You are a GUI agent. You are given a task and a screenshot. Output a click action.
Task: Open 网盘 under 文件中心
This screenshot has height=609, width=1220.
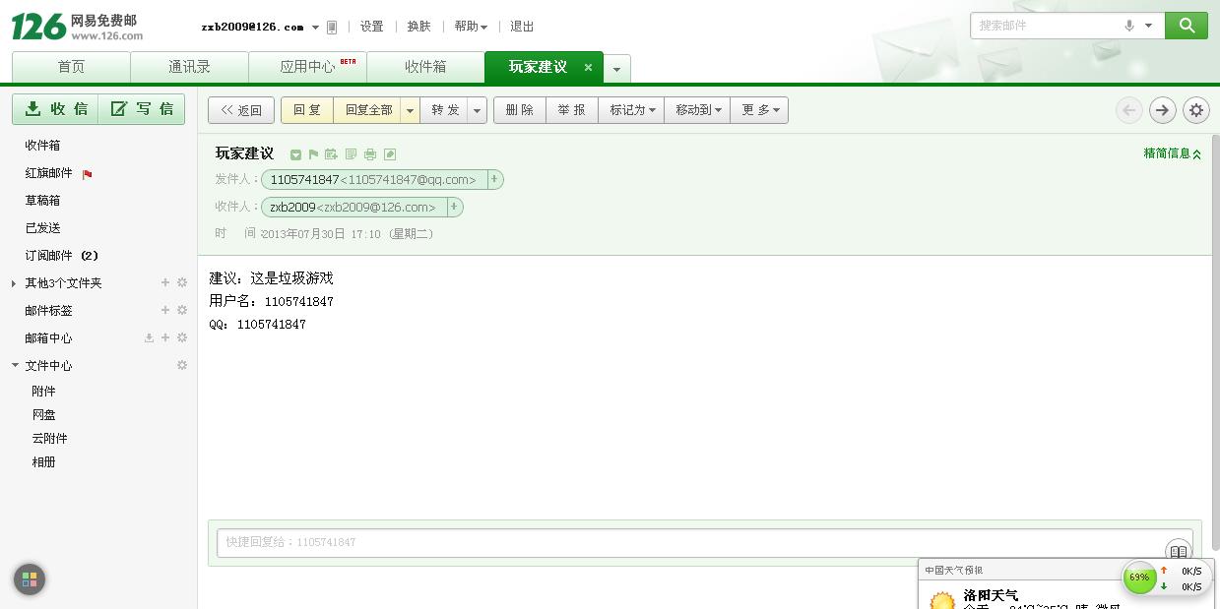[x=43, y=414]
